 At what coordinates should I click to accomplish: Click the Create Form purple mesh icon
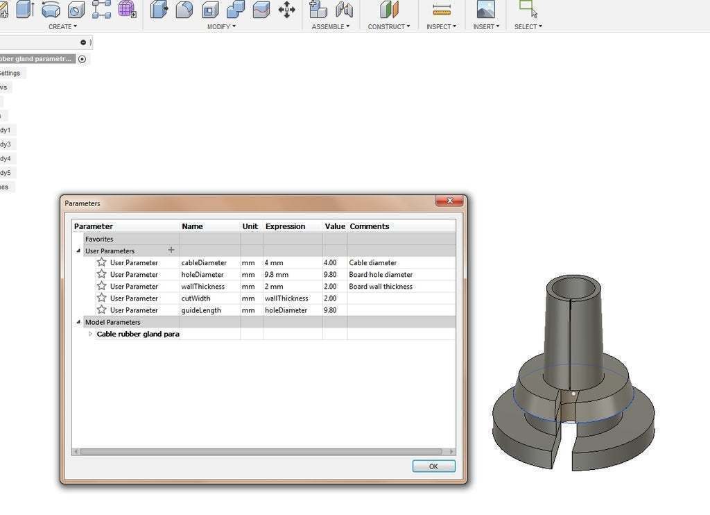coord(128,9)
